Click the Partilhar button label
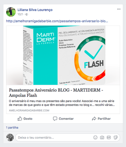The height and width of the screenshot is (147, 126). (104, 119)
